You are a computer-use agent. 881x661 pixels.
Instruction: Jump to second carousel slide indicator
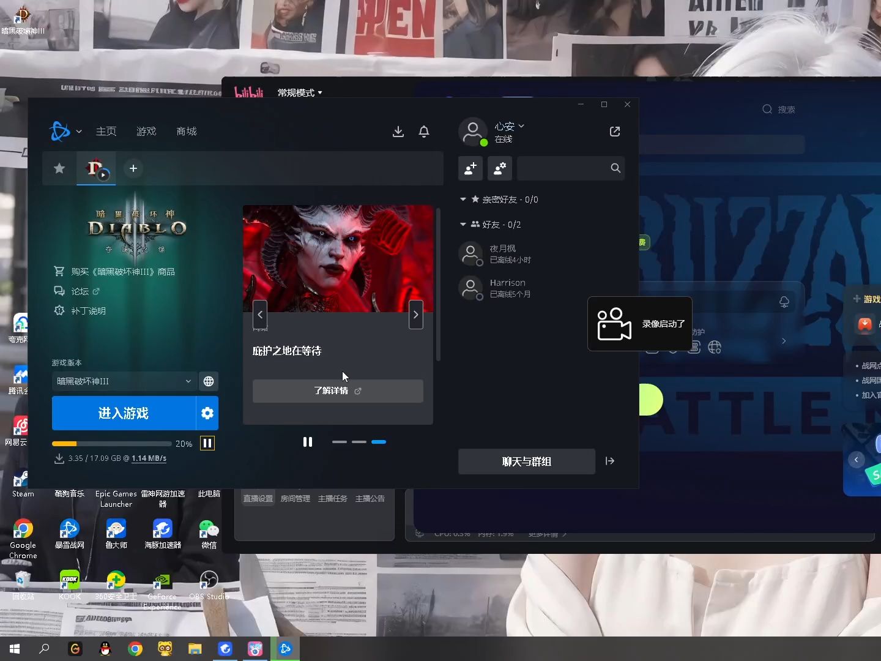(359, 442)
